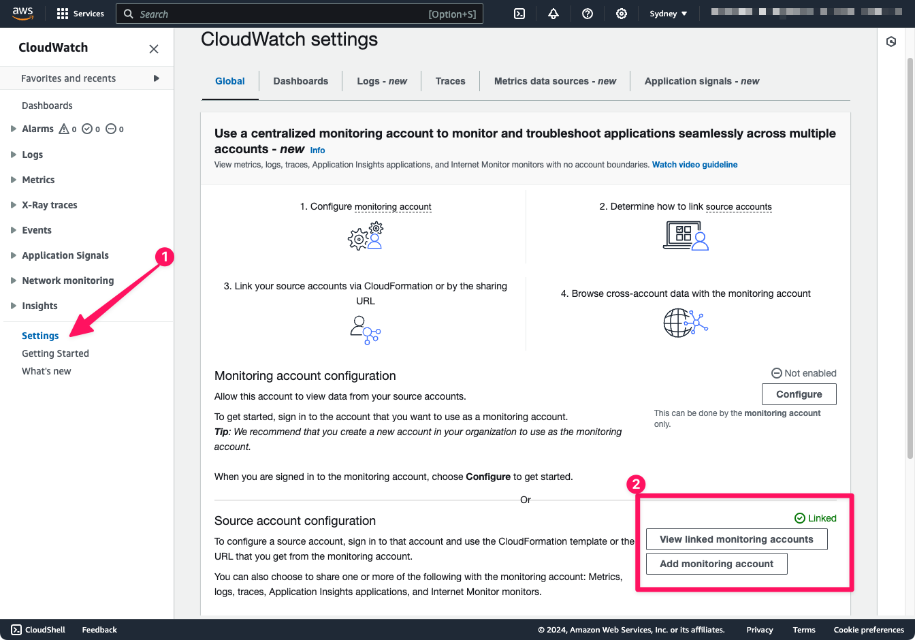Click the monitoring account gears illustration

pyautogui.click(x=366, y=236)
